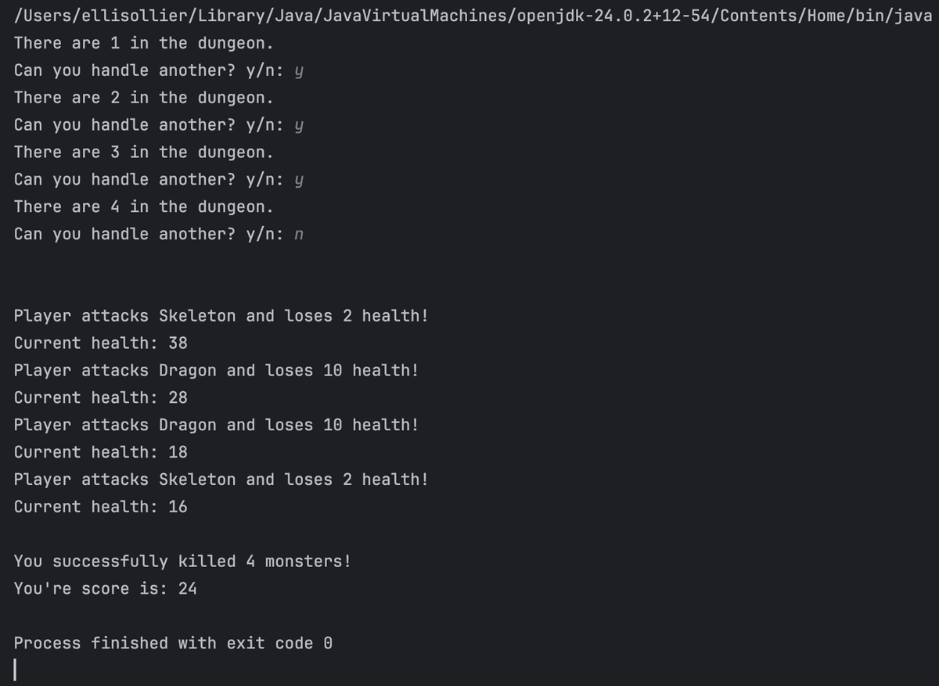Click the "y" answer below the 1-in-dungeon line
This screenshot has width=939, height=686.
tap(298, 70)
